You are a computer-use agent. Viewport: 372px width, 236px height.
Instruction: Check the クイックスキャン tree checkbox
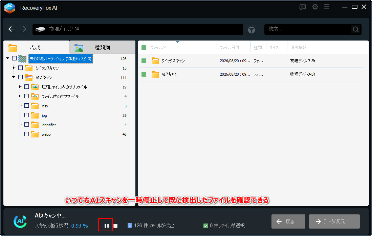(20, 68)
